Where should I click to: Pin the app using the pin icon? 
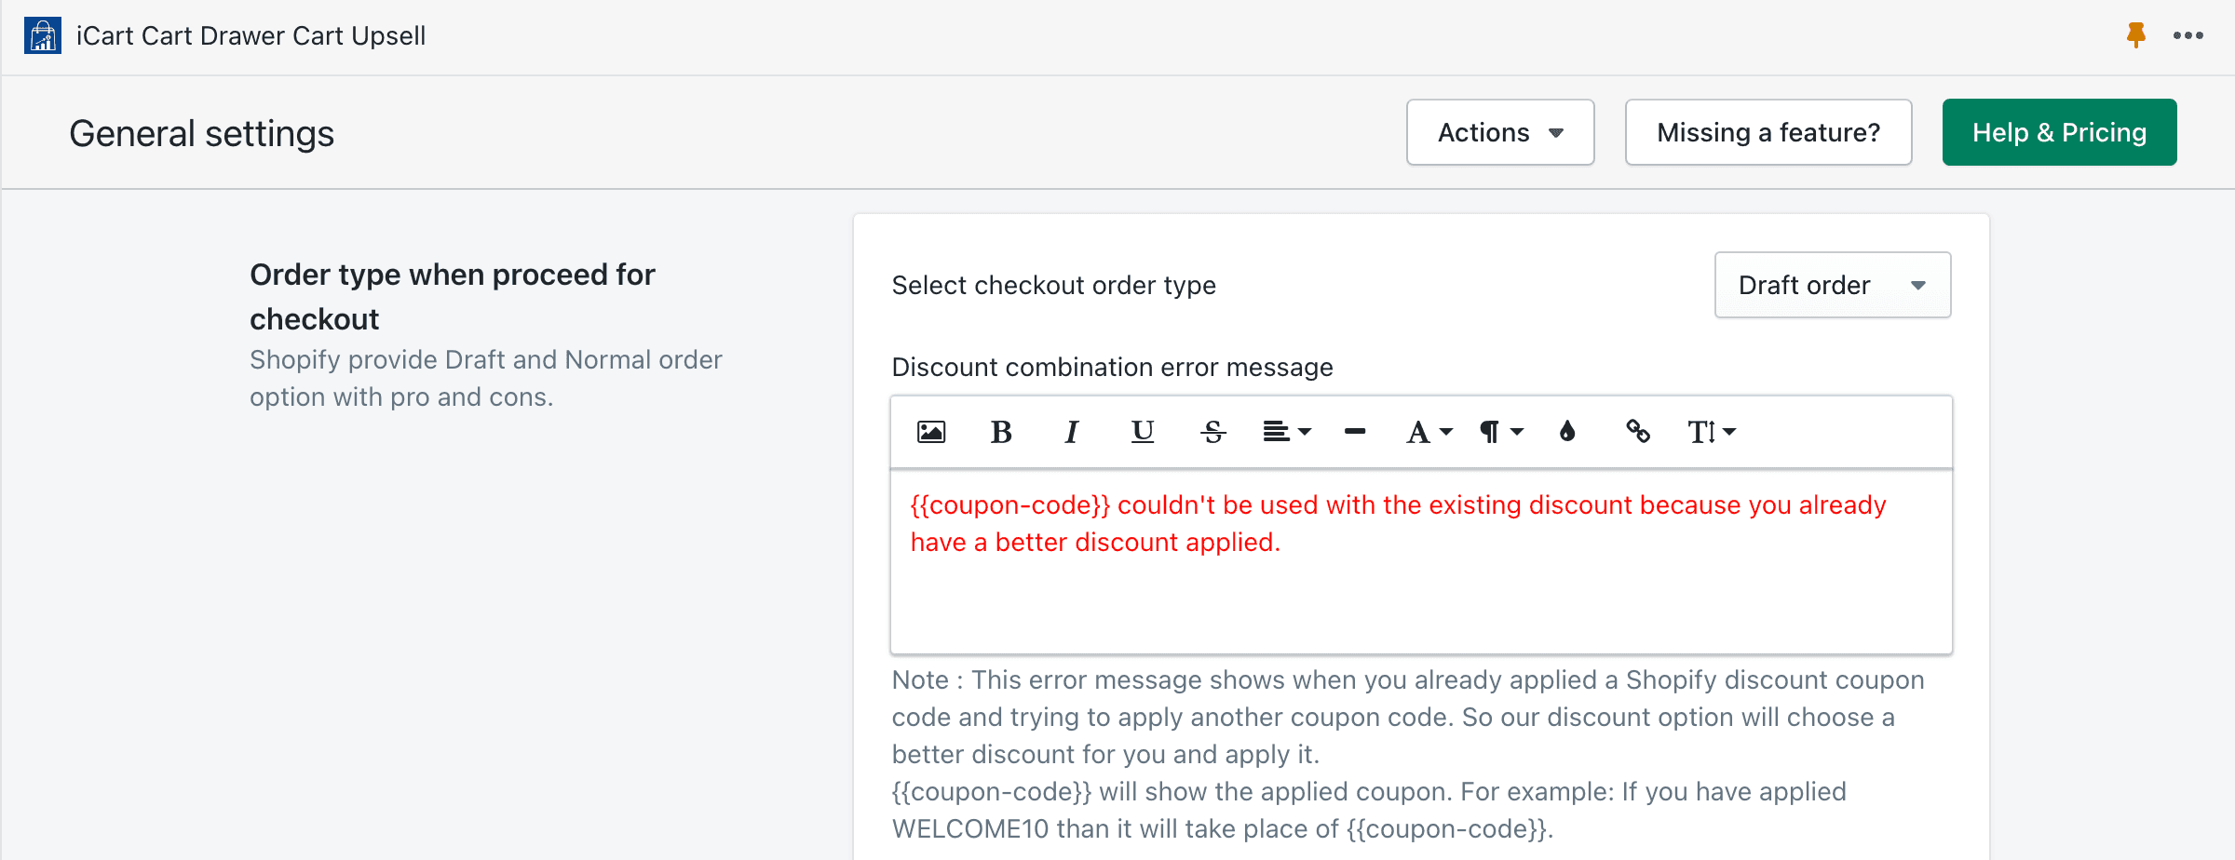(x=2136, y=35)
